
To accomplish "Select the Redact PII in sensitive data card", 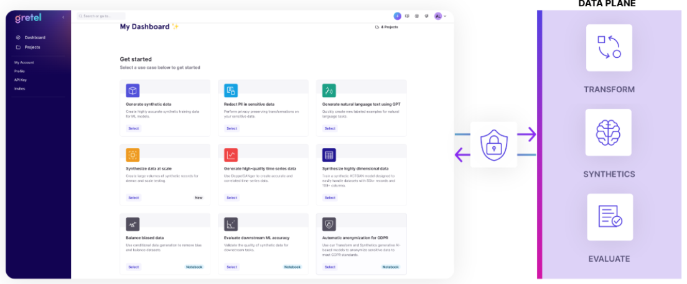I will [231, 128].
